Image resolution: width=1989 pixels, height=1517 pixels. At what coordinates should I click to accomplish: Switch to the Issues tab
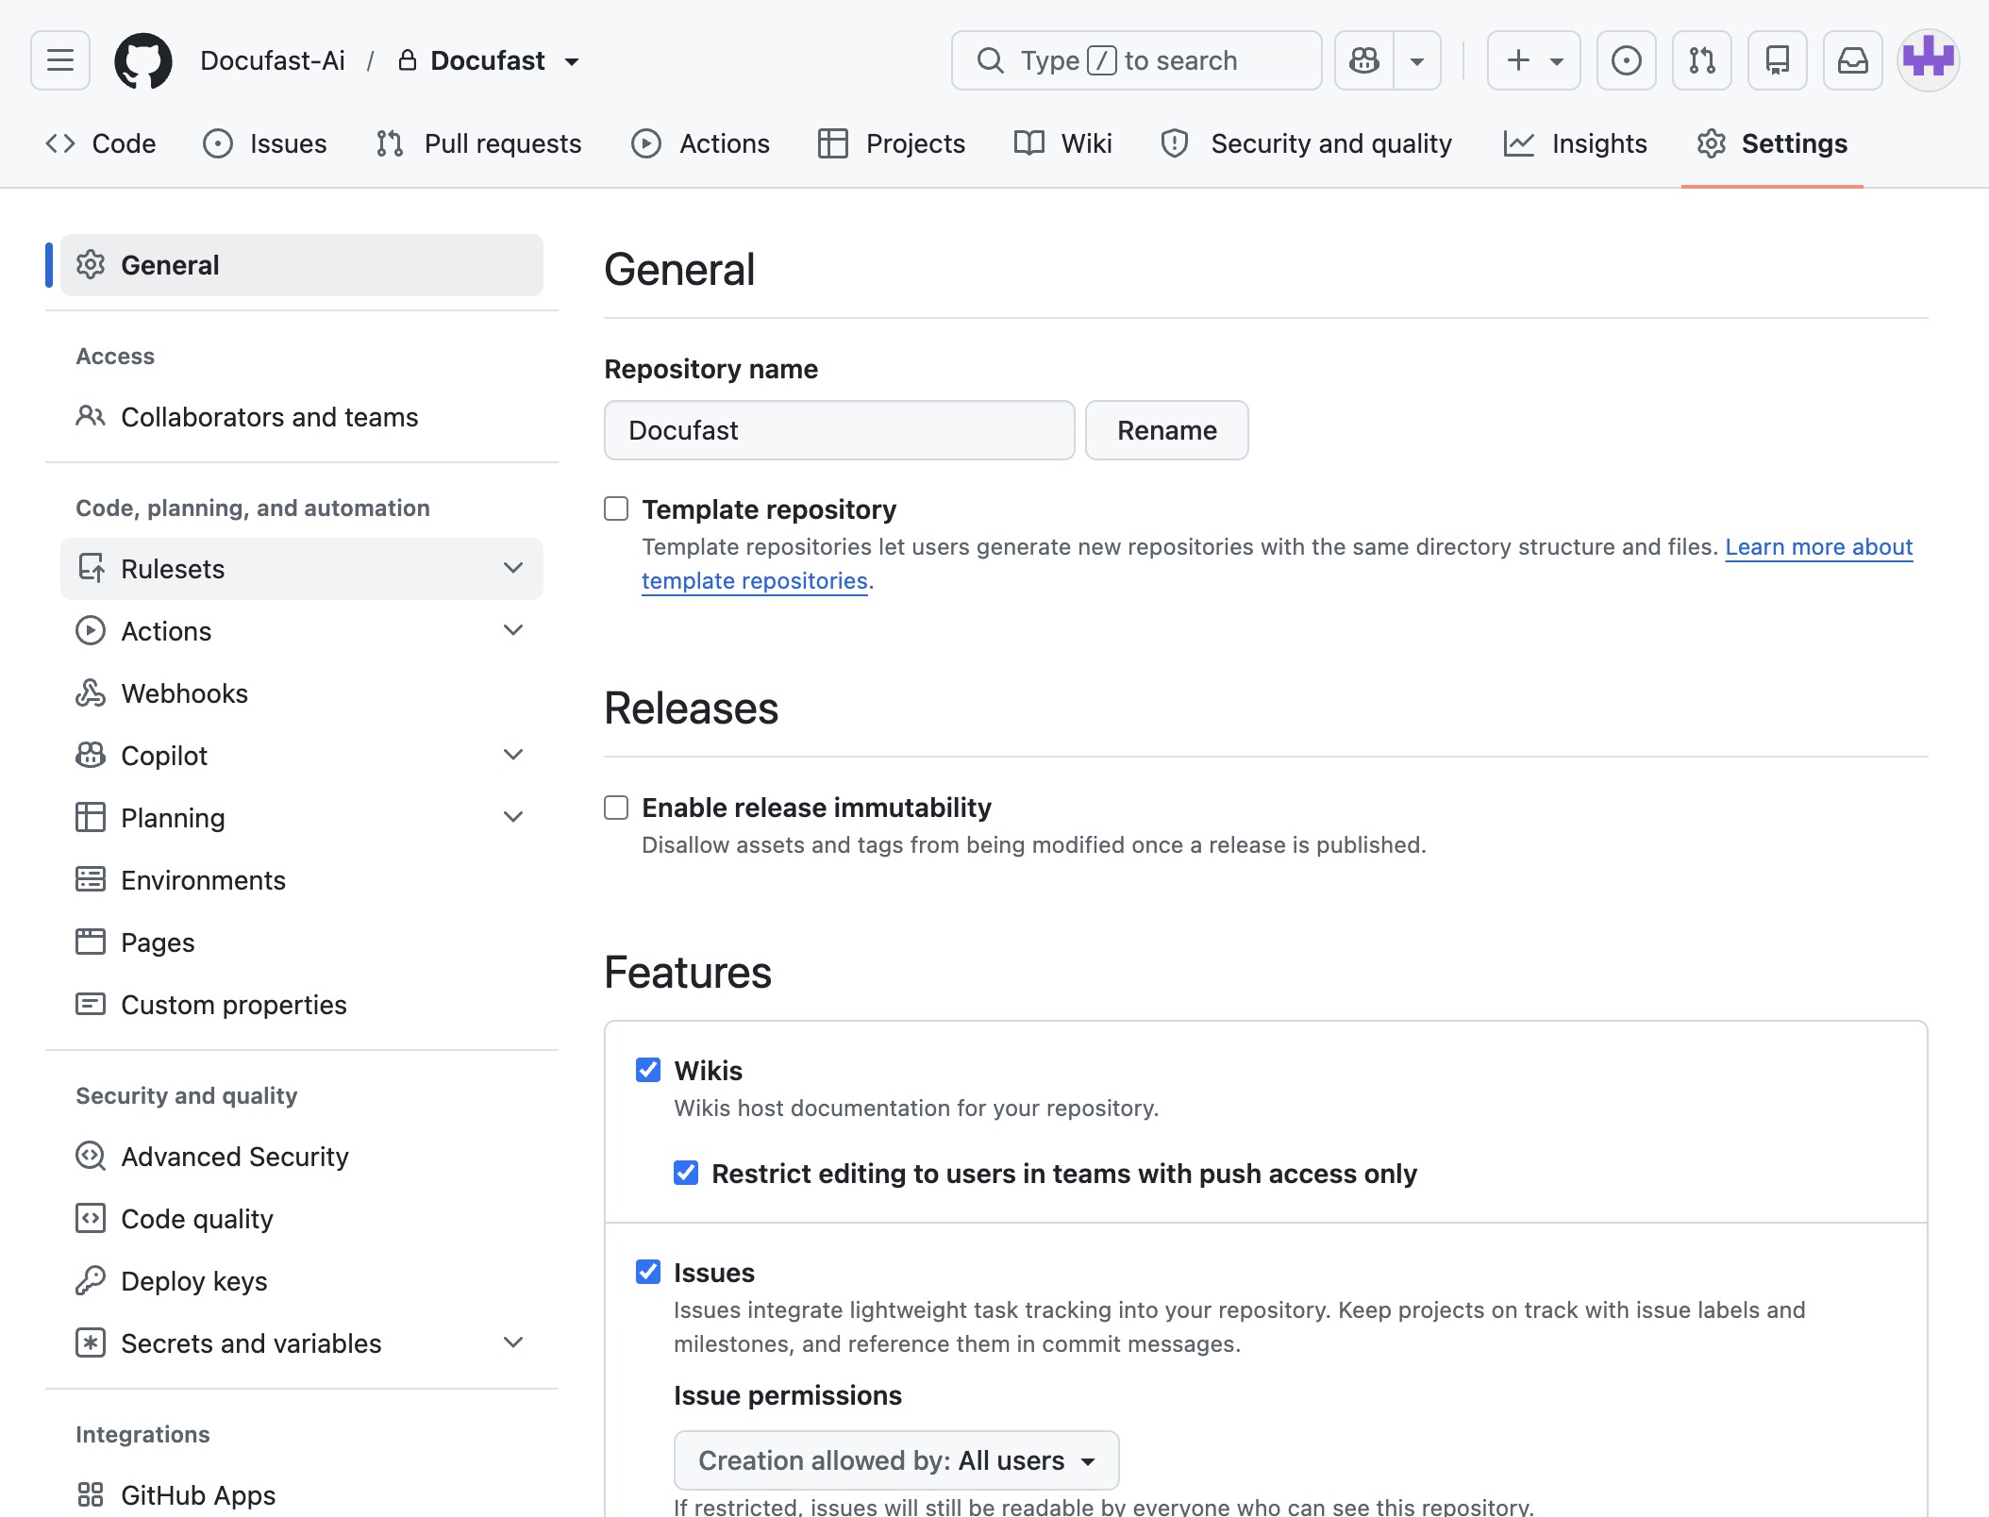pos(265,143)
